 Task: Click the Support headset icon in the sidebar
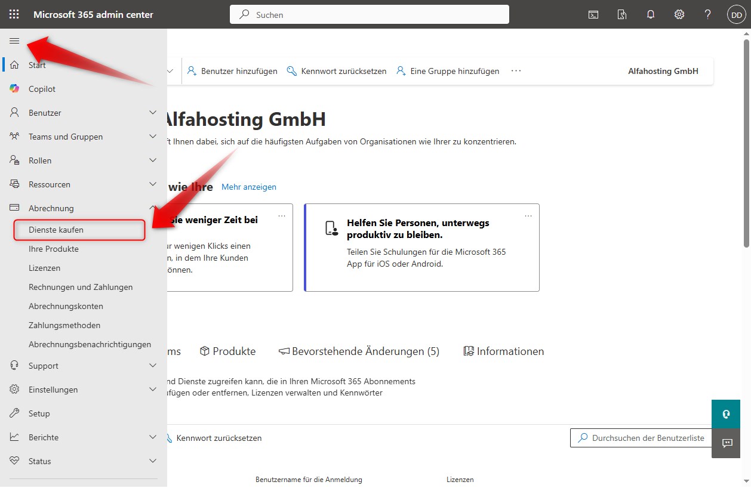pos(15,366)
